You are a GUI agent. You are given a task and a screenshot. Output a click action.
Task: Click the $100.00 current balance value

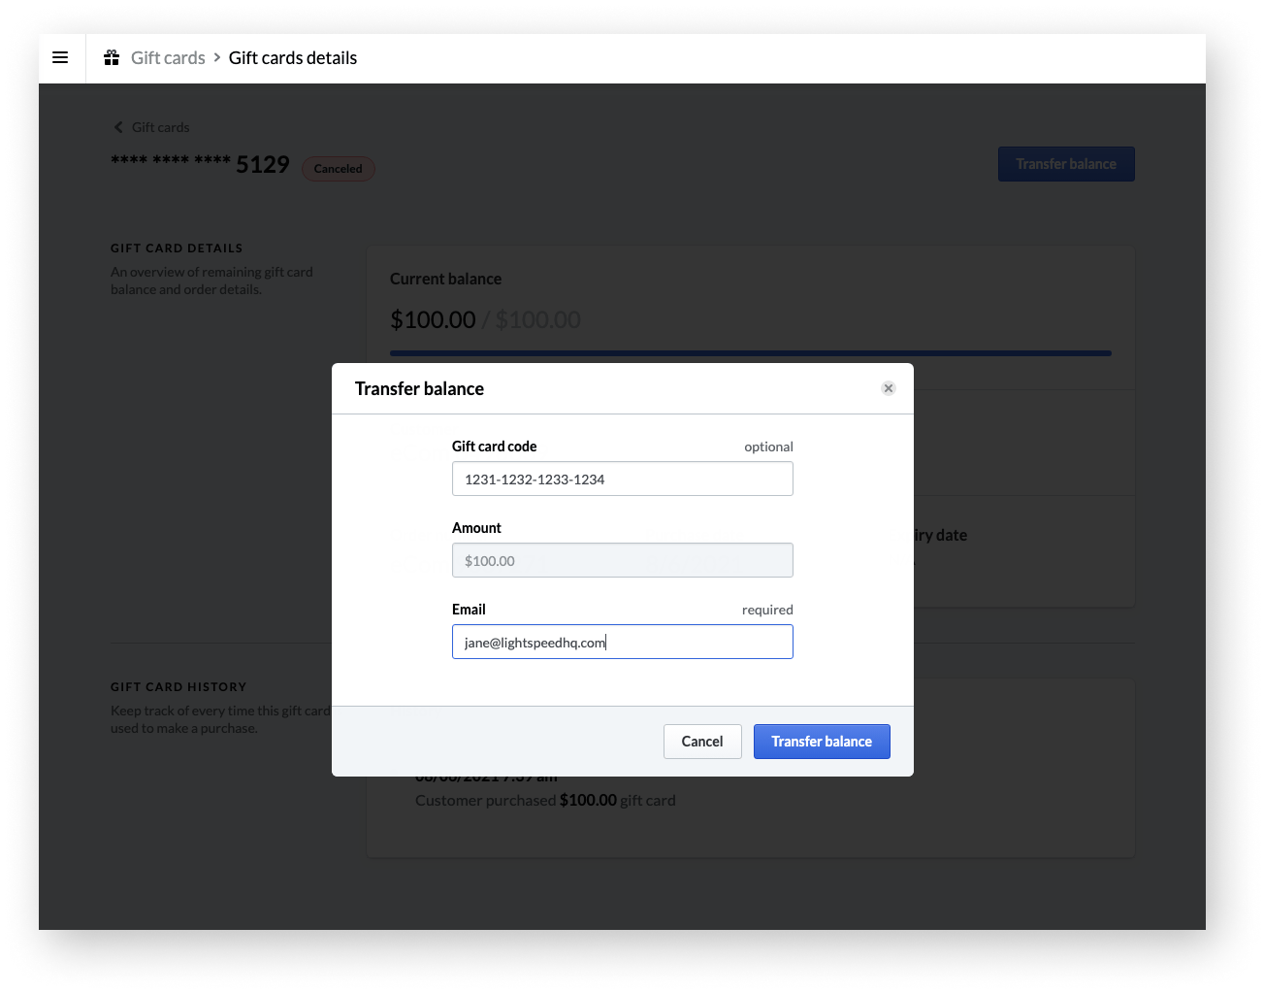point(433,319)
